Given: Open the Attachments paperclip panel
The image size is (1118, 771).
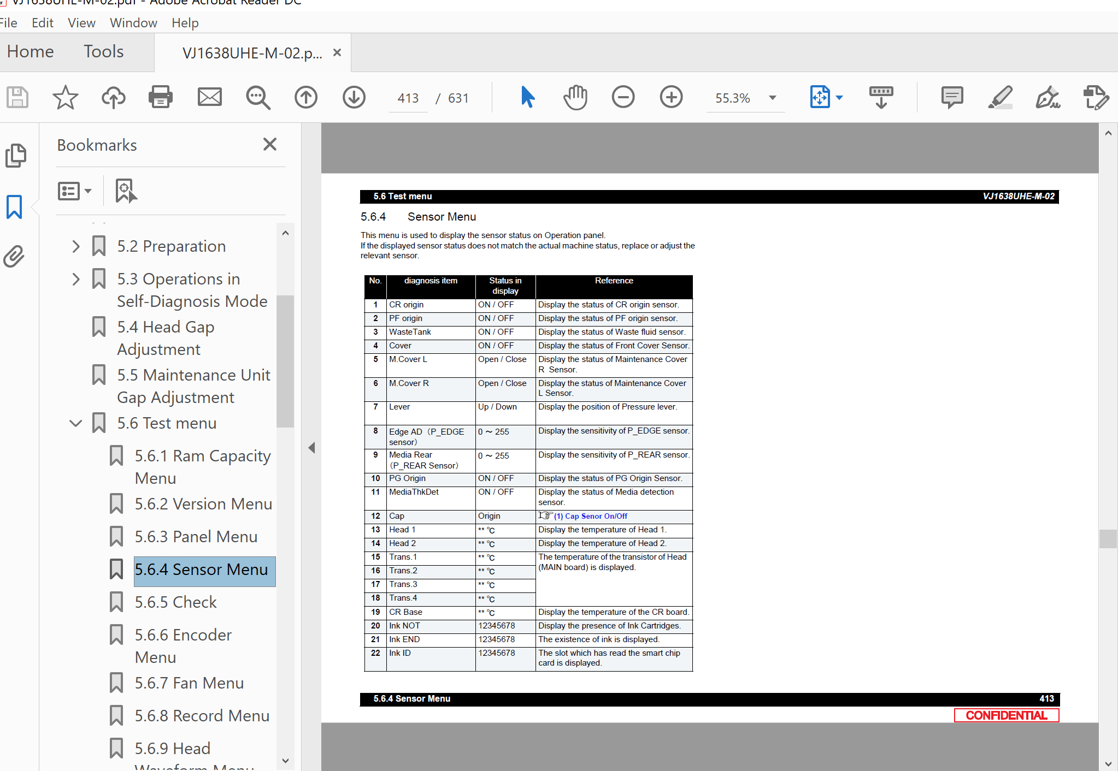Looking at the screenshot, I should pos(14,256).
